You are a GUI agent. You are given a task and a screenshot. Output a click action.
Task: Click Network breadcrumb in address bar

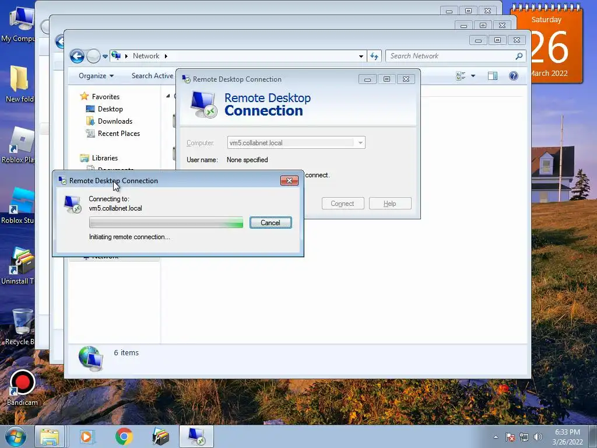[x=146, y=56]
